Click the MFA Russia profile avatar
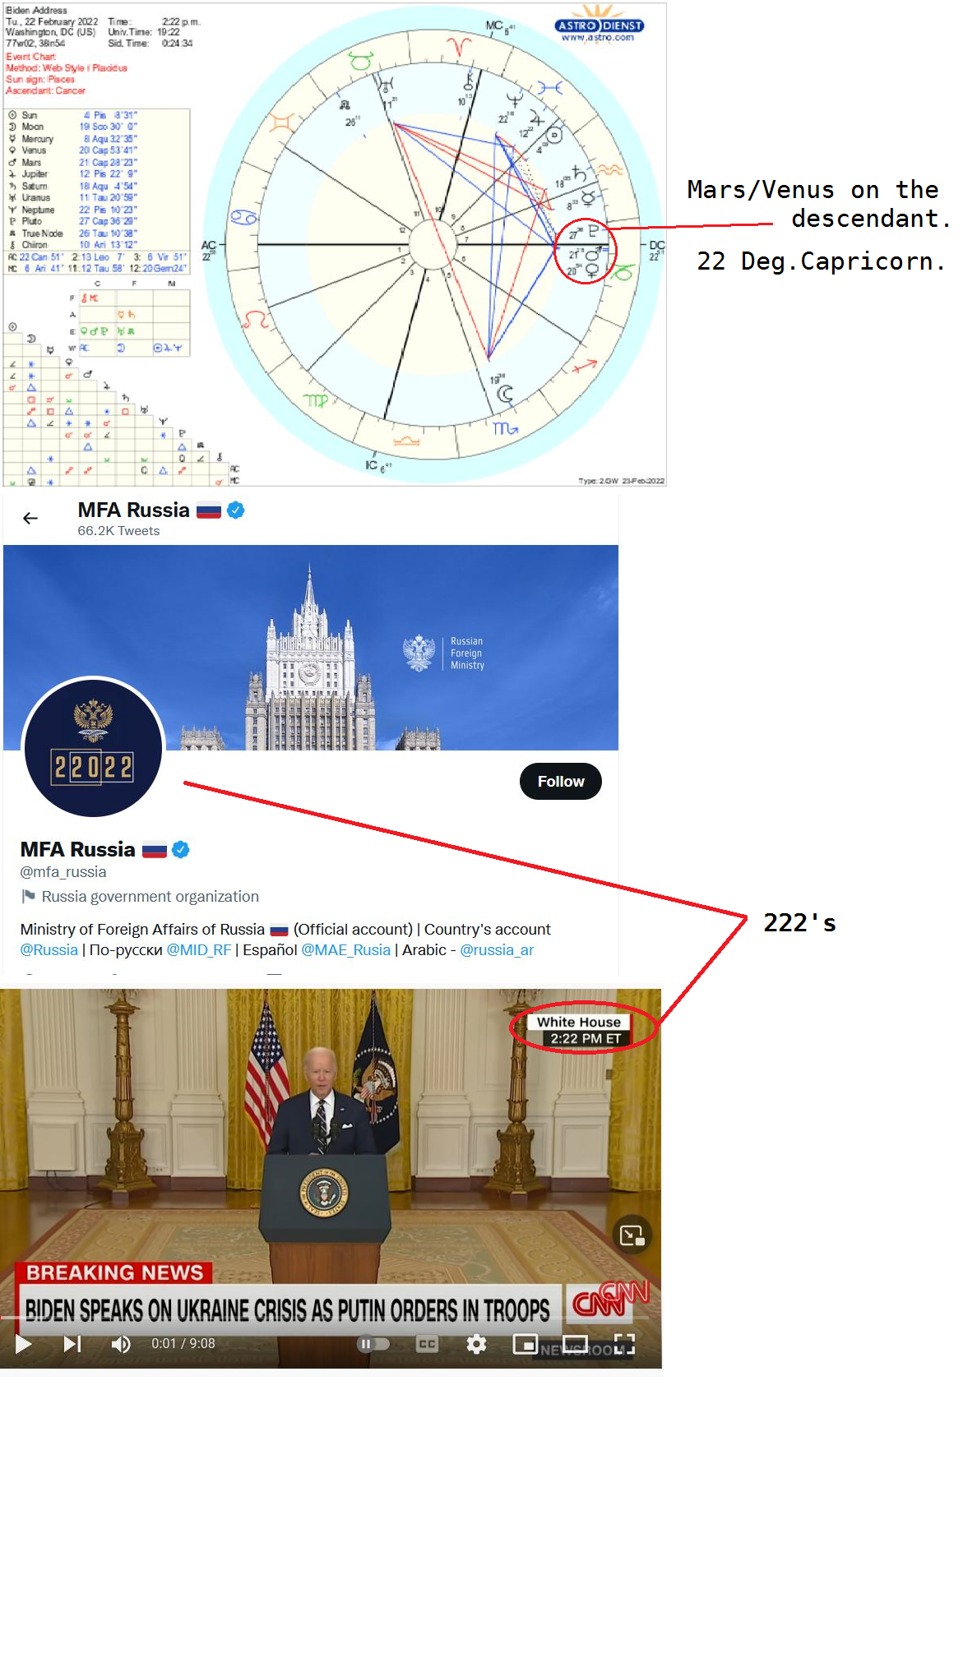 click(x=93, y=746)
